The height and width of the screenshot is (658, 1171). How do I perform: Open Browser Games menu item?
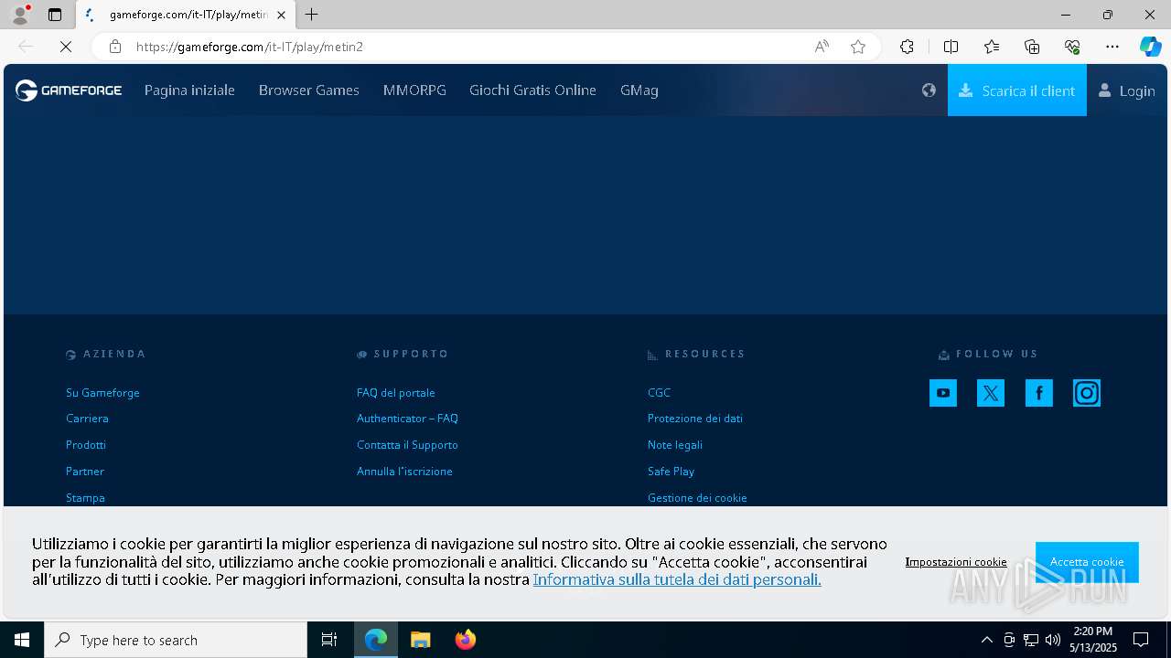[309, 90]
